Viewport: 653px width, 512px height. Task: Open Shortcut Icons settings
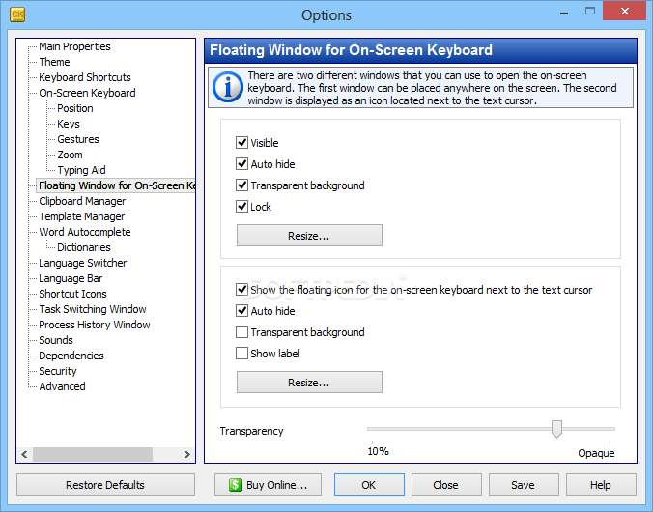[x=72, y=294]
